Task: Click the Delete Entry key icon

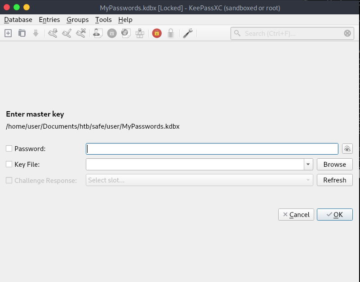Action: pos(81,33)
